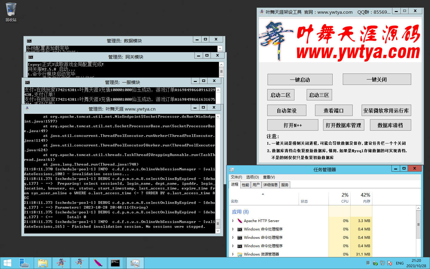Switch to the 详细信息 tab
Viewport: 430px width, 269px height.
(x=270, y=185)
